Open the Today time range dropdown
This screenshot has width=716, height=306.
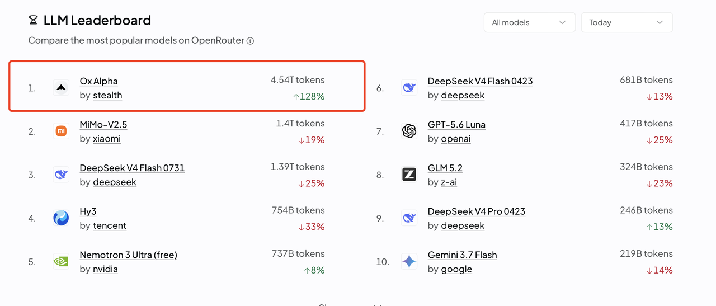click(626, 22)
